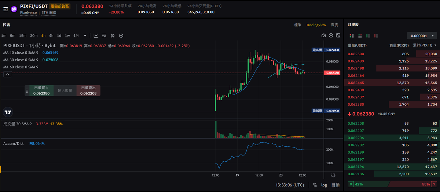Select ask price 0.062445 row
The image size is (440, 192).
coord(392,83)
